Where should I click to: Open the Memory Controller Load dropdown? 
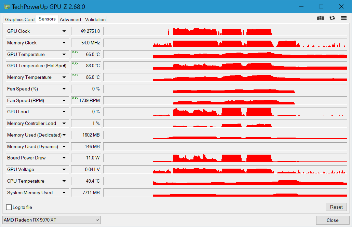coord(64,123)
